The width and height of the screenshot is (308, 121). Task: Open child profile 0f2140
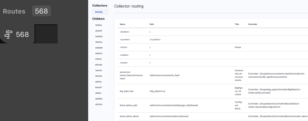tap(98, 76)
